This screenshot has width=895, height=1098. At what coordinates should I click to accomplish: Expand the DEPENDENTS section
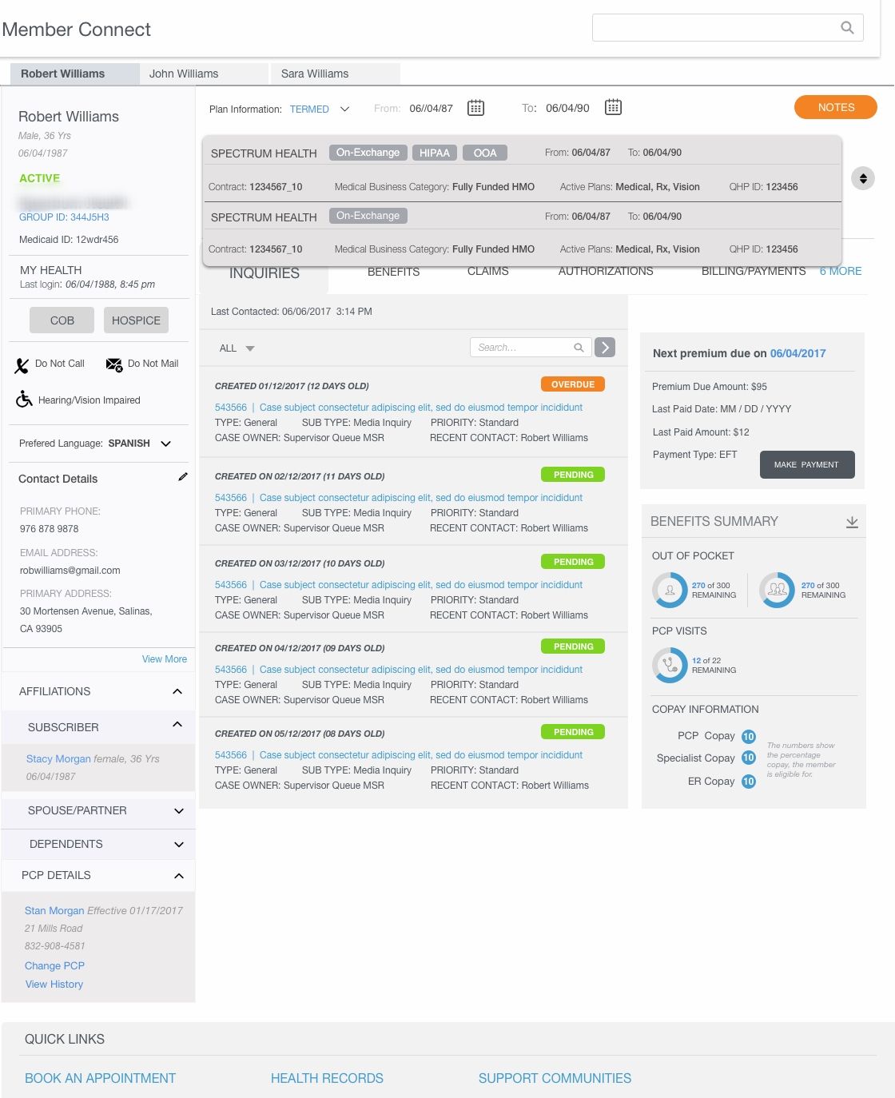point(178,844)
